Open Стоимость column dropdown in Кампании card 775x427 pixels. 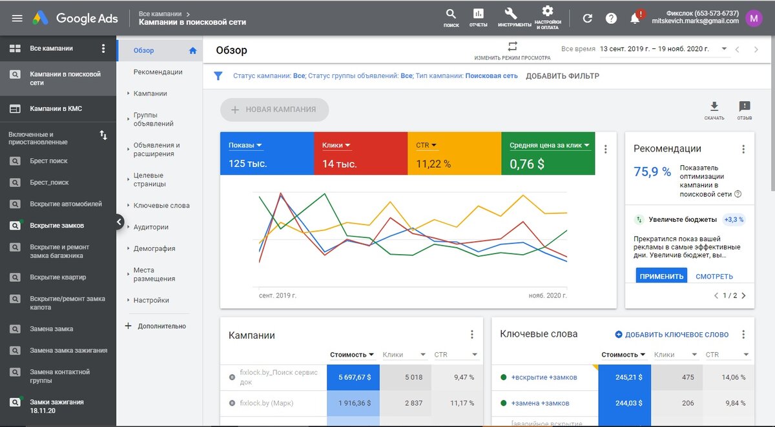(x=353, y=355)
